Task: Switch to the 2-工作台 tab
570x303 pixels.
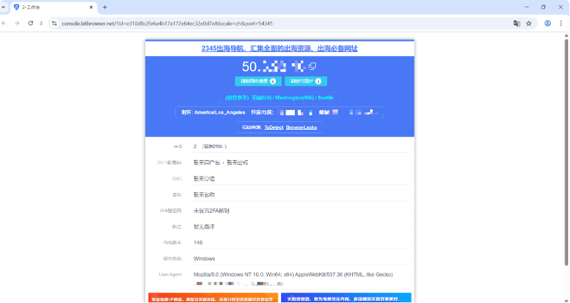Action: click(x=53, y=7)
